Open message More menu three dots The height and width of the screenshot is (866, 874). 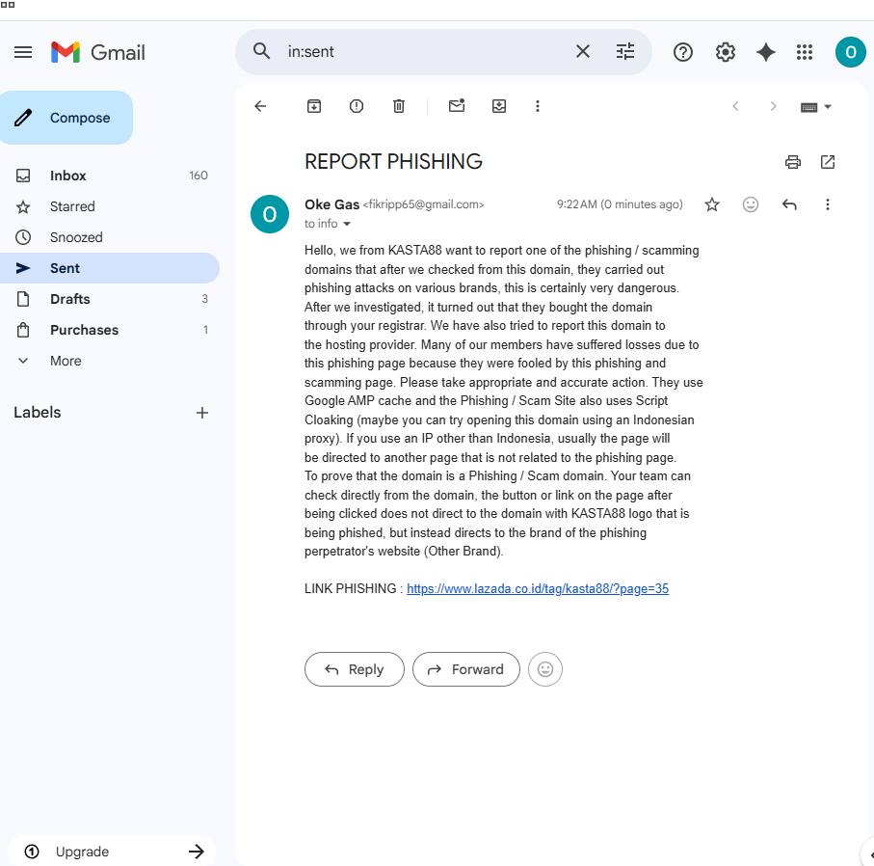click(827, 204)
